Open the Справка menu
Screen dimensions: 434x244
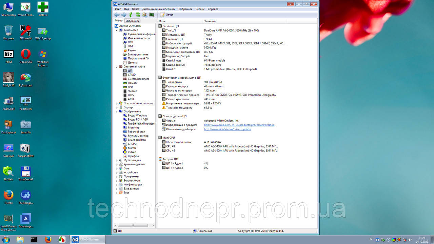pos(213,9)
